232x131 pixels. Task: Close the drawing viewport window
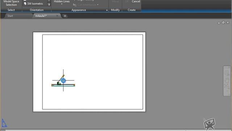pos(228,23)
